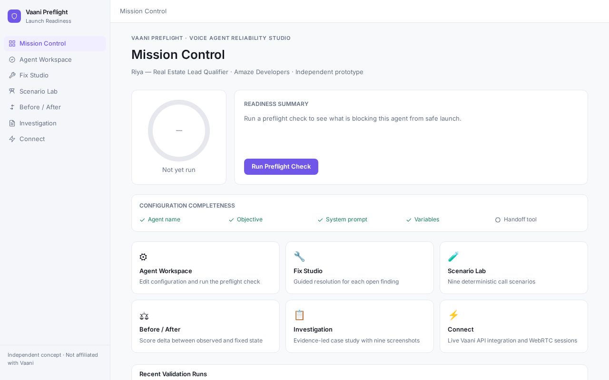Image resolution: width=609 pixels, height=380 pixels.
Task: Click the Agent Workspace check-circle sidebar icon
Action: point(12,59)
